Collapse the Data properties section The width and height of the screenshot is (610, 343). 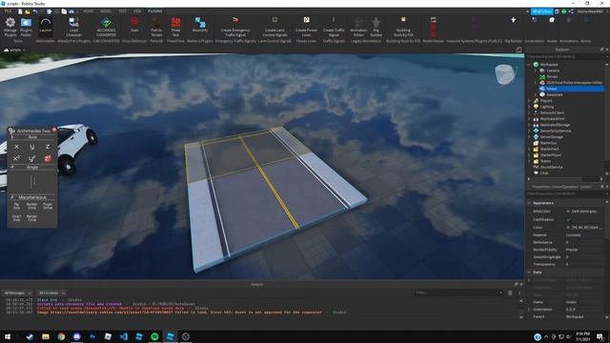click(x=529, y=272)
